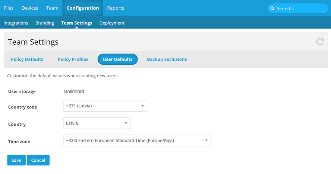Open the Country code dropdown
Image resolution: width=331 pixels, height=174 pixels.
point(105,106)
